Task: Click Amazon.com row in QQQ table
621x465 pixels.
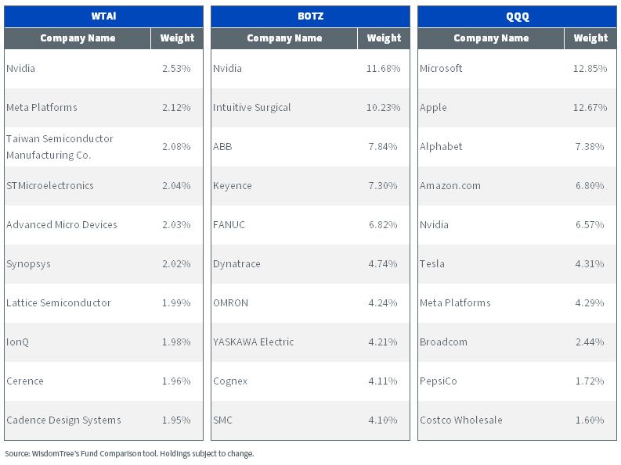Action: click(517, 186)
